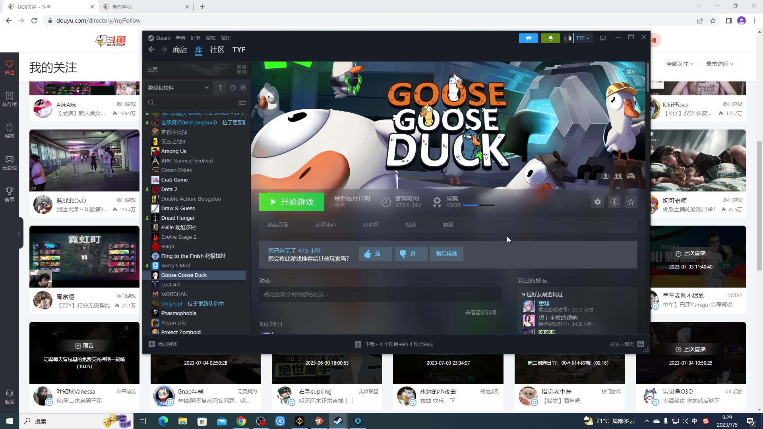Open Steam Big Picture mode icon
This screenshot has height=429, width=763.
click(x=603, y=38)
